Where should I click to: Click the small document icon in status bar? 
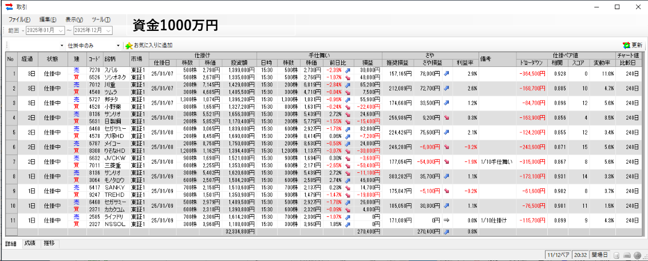617,255
